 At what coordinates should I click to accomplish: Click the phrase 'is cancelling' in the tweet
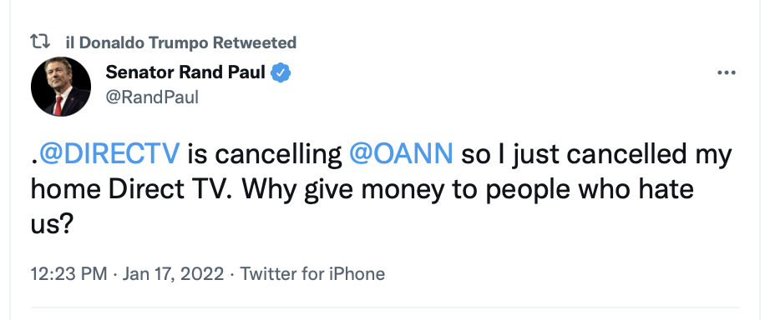click(x=265, y=155)
